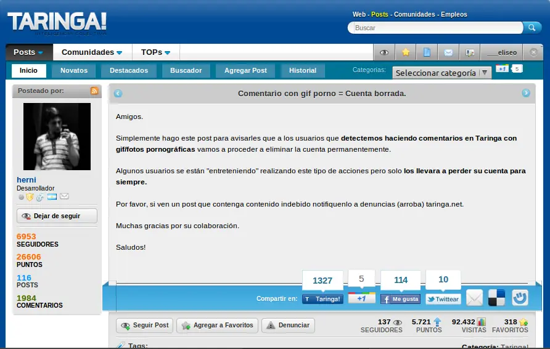Click the 116 posts count
Viewport: 550px width, 349px height.
24,278
